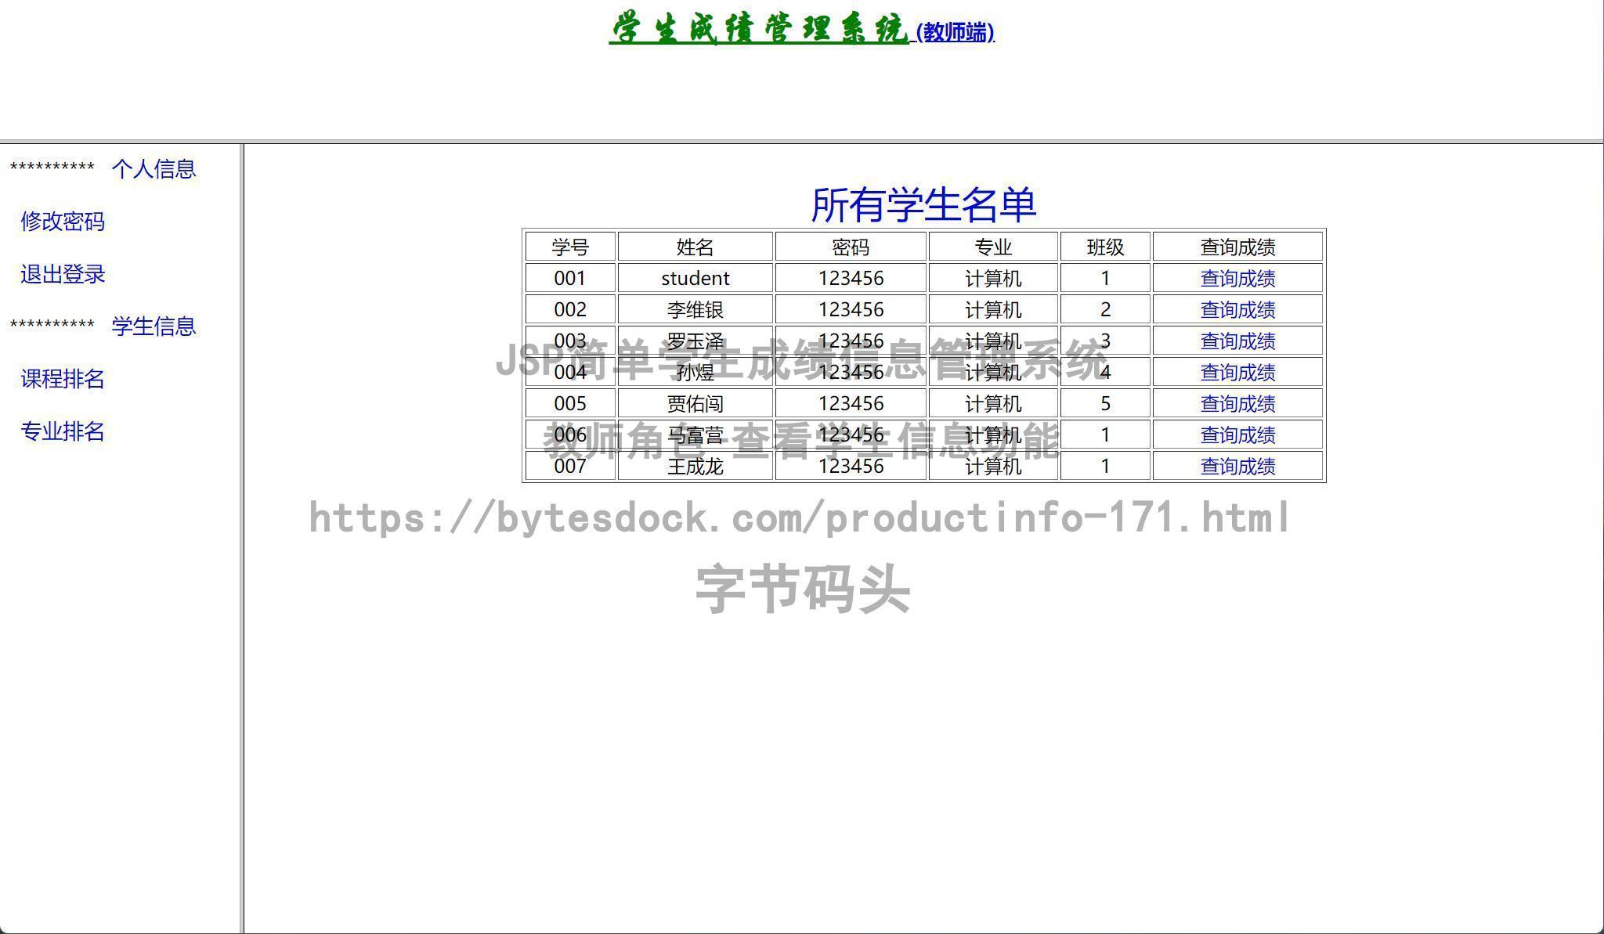Open 课程排名 course ranking page

(x=63, y=380)
